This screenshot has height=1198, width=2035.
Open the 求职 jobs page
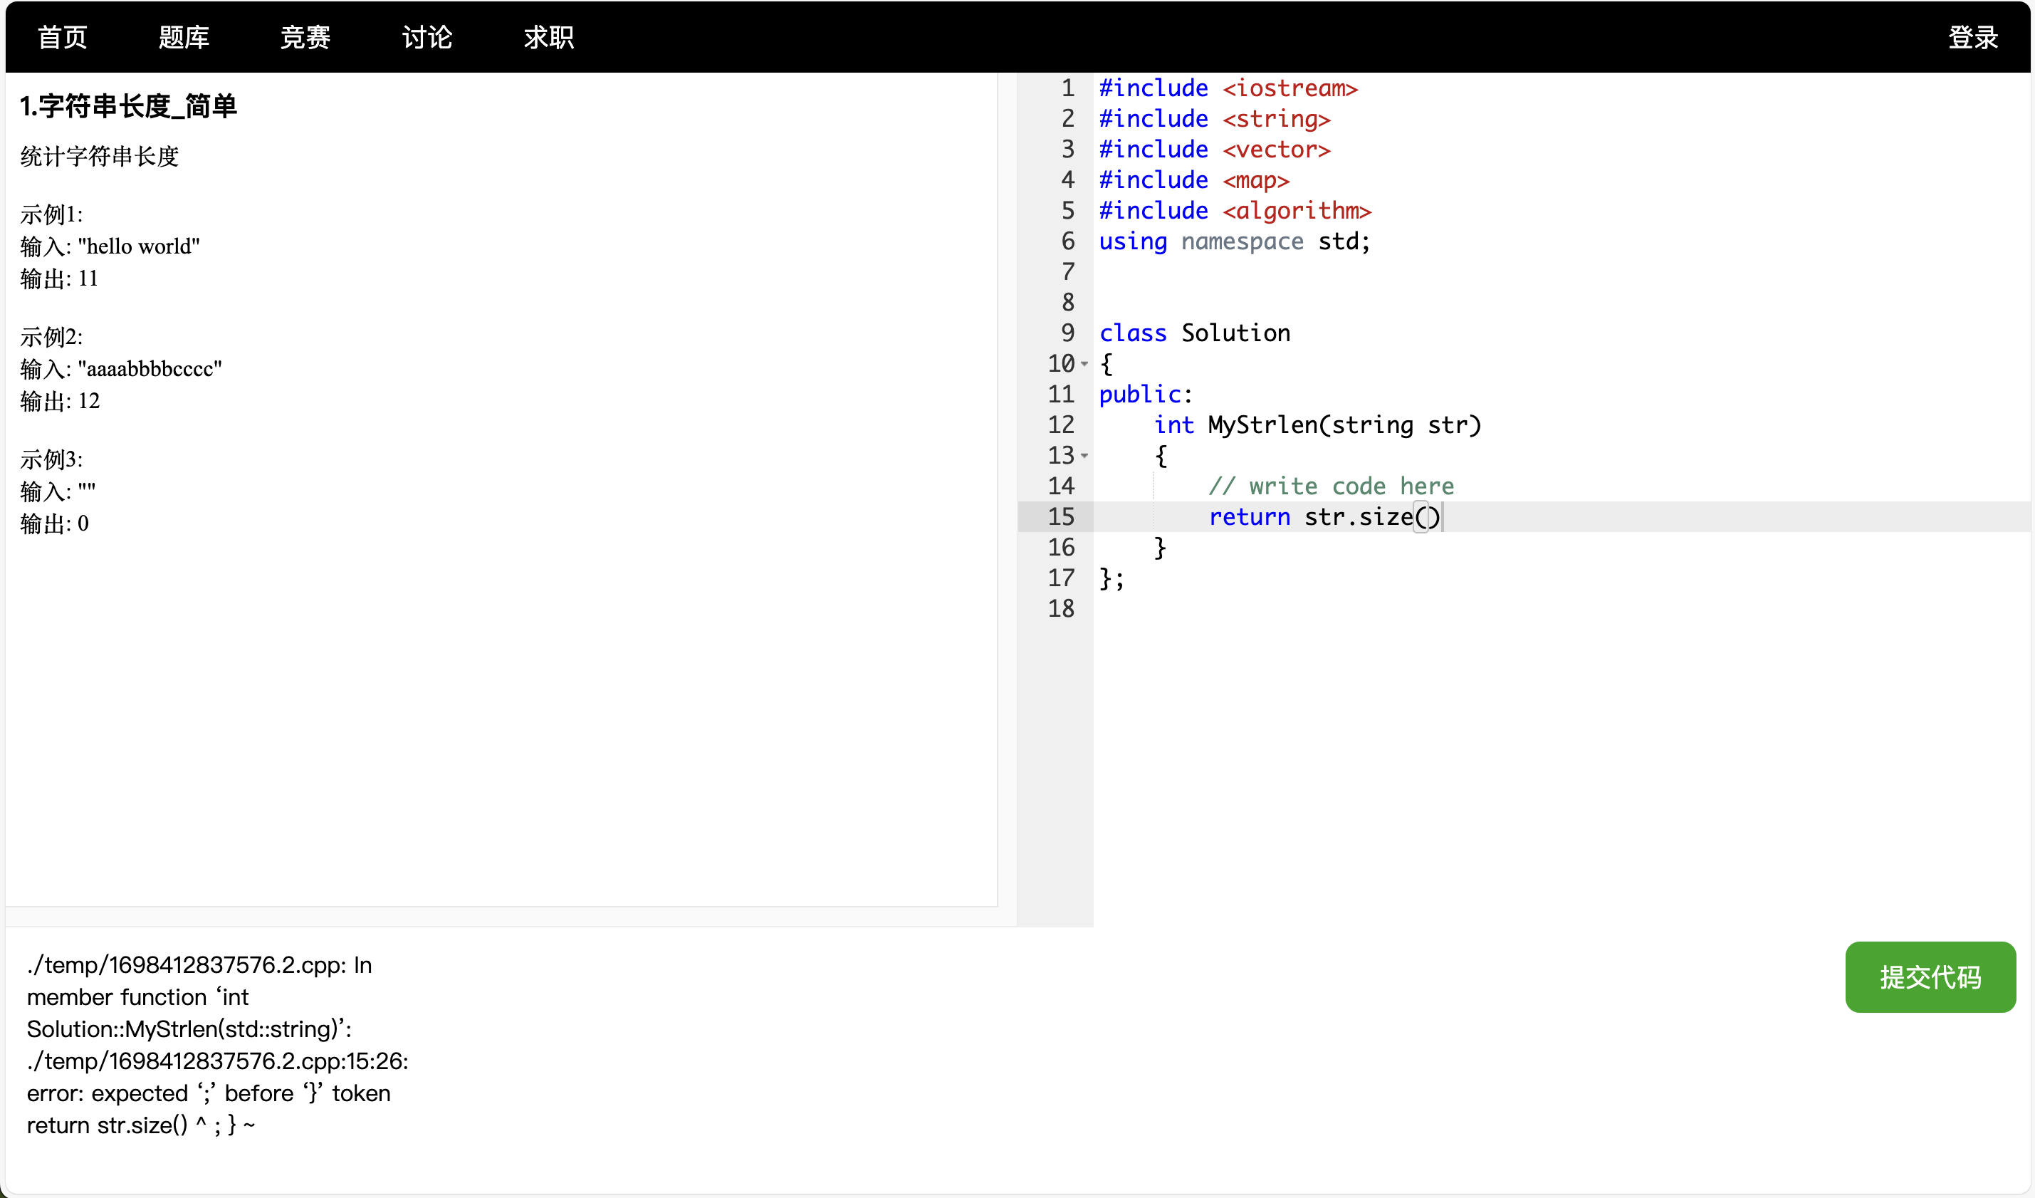[548, 37]
